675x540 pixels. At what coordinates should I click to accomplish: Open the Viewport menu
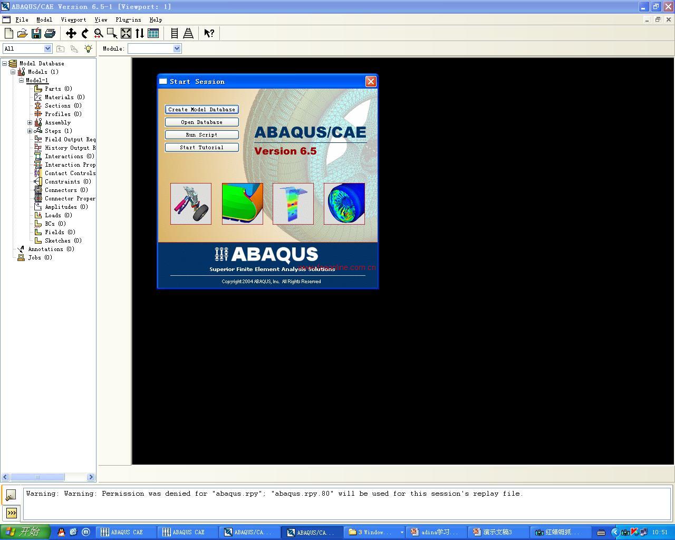tap(73, 20)
